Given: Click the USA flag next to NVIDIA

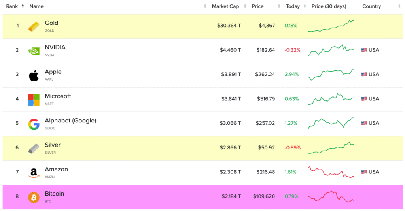Looking at the screenshot, I should (364, 50).
